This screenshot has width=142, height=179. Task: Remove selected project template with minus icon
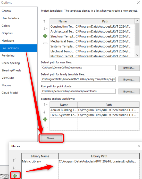[x=45, y=43]
